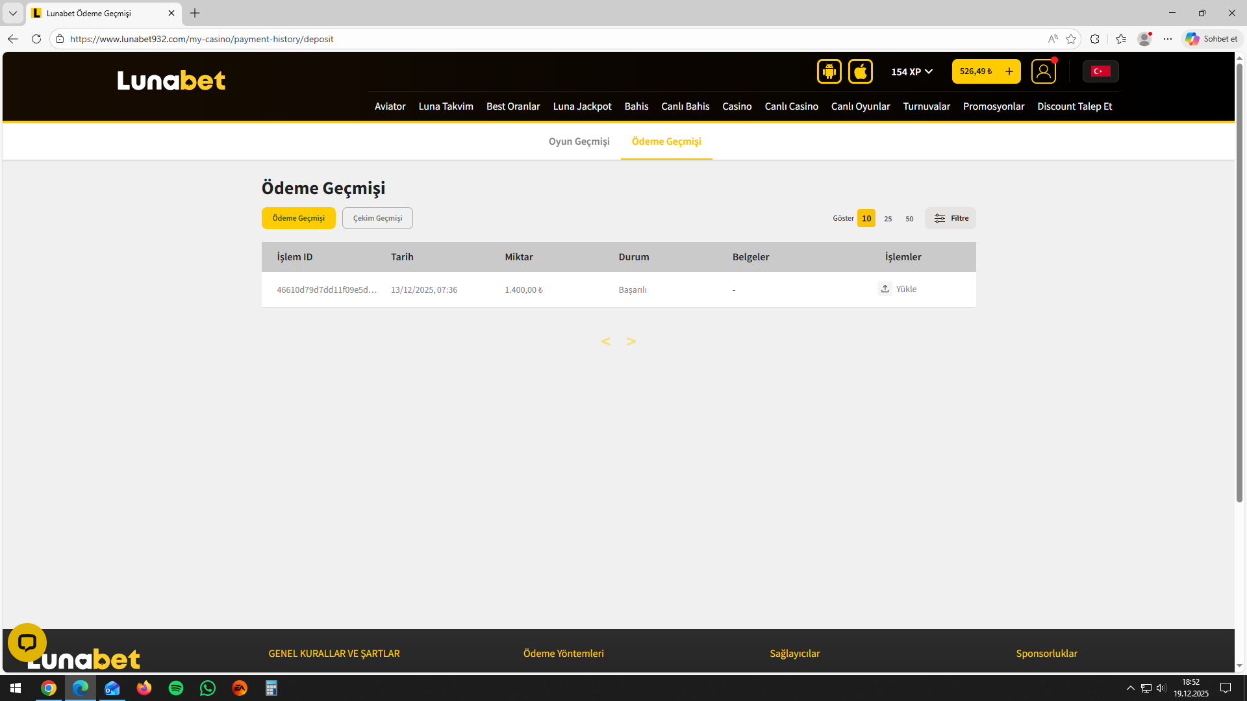This screenshot has height=701, width=1247.
Task: Expand the 154 XP dropdown
Action: coord(912,71)
